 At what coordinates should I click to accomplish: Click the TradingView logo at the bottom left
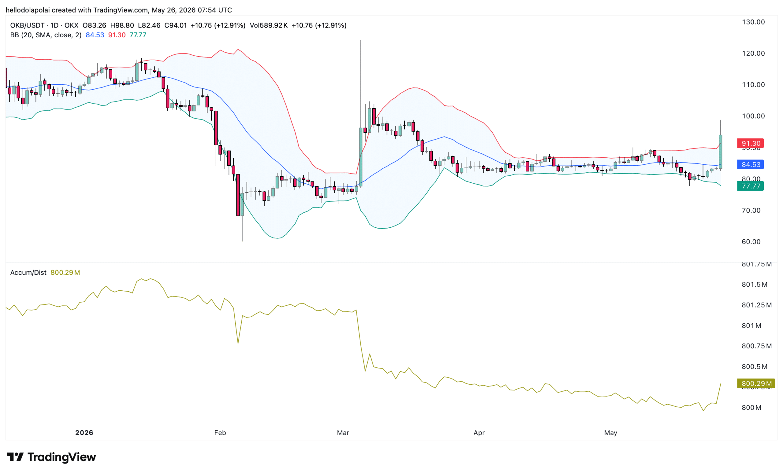pos(51,457)
